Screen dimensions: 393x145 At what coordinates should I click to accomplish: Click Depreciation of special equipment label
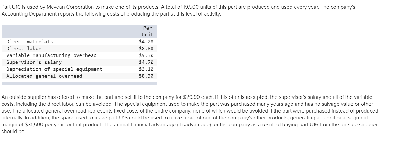pos(54,69)
